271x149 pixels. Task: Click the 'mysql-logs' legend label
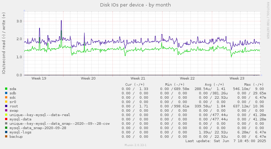pyautogui.click(x=20, y=132)
